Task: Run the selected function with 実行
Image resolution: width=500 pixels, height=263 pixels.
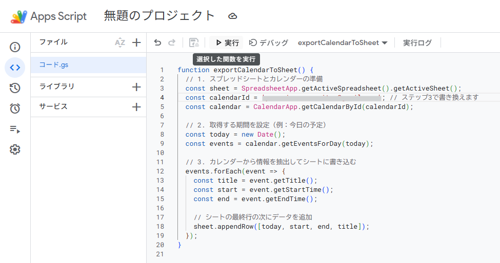Action: [x=227, y=43]
